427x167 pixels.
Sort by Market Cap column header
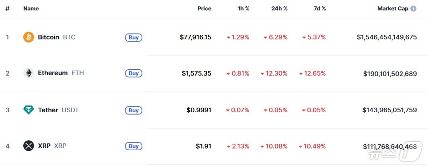(393, 9)
